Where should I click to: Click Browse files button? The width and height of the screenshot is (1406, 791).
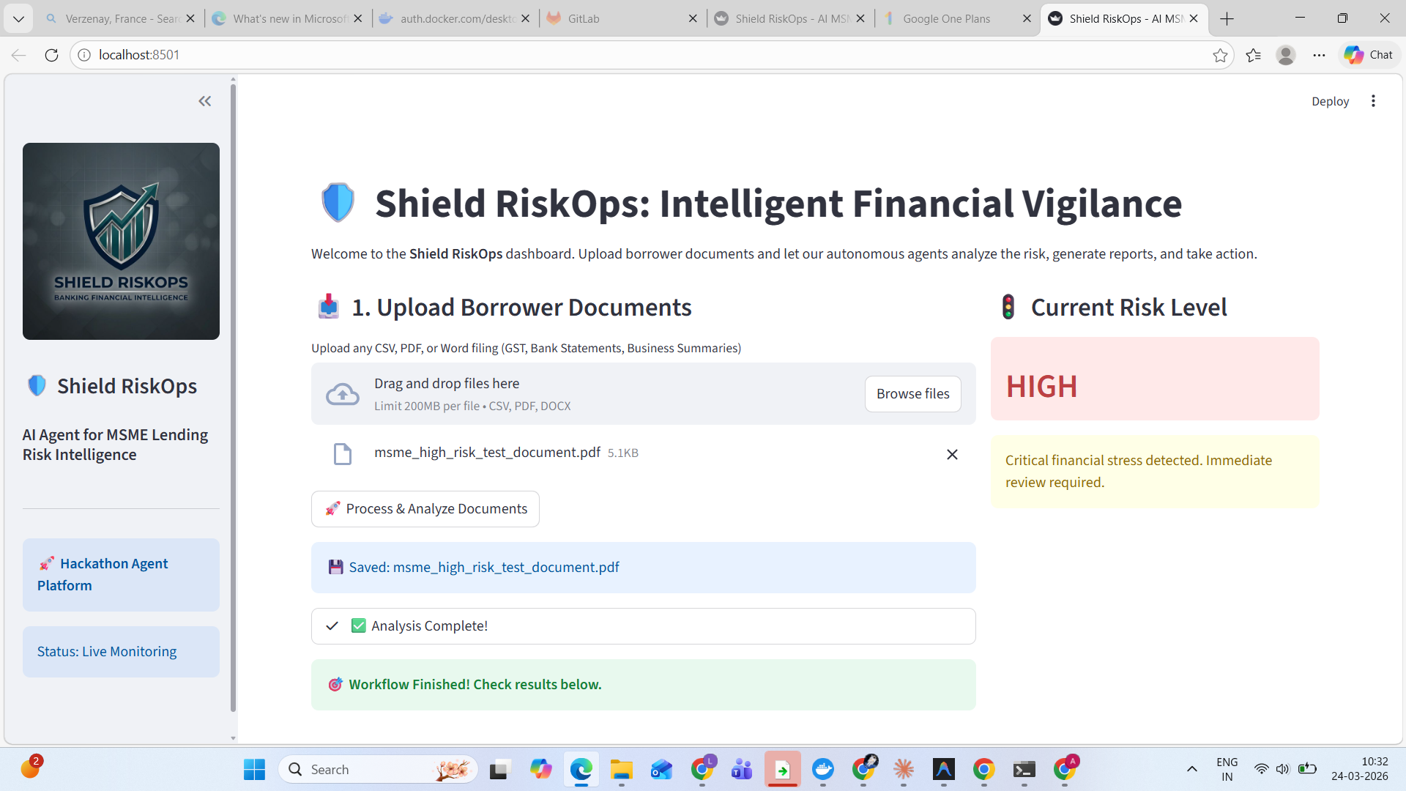point(912,394)
